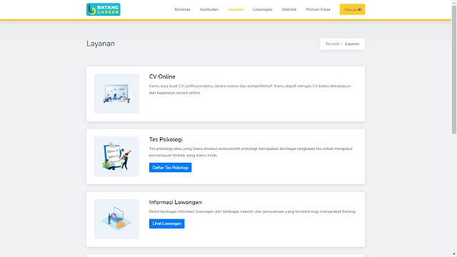This screenshot has height=257, width=457.
Task: Open the Sambutan menu item
Action: [209, 9]
